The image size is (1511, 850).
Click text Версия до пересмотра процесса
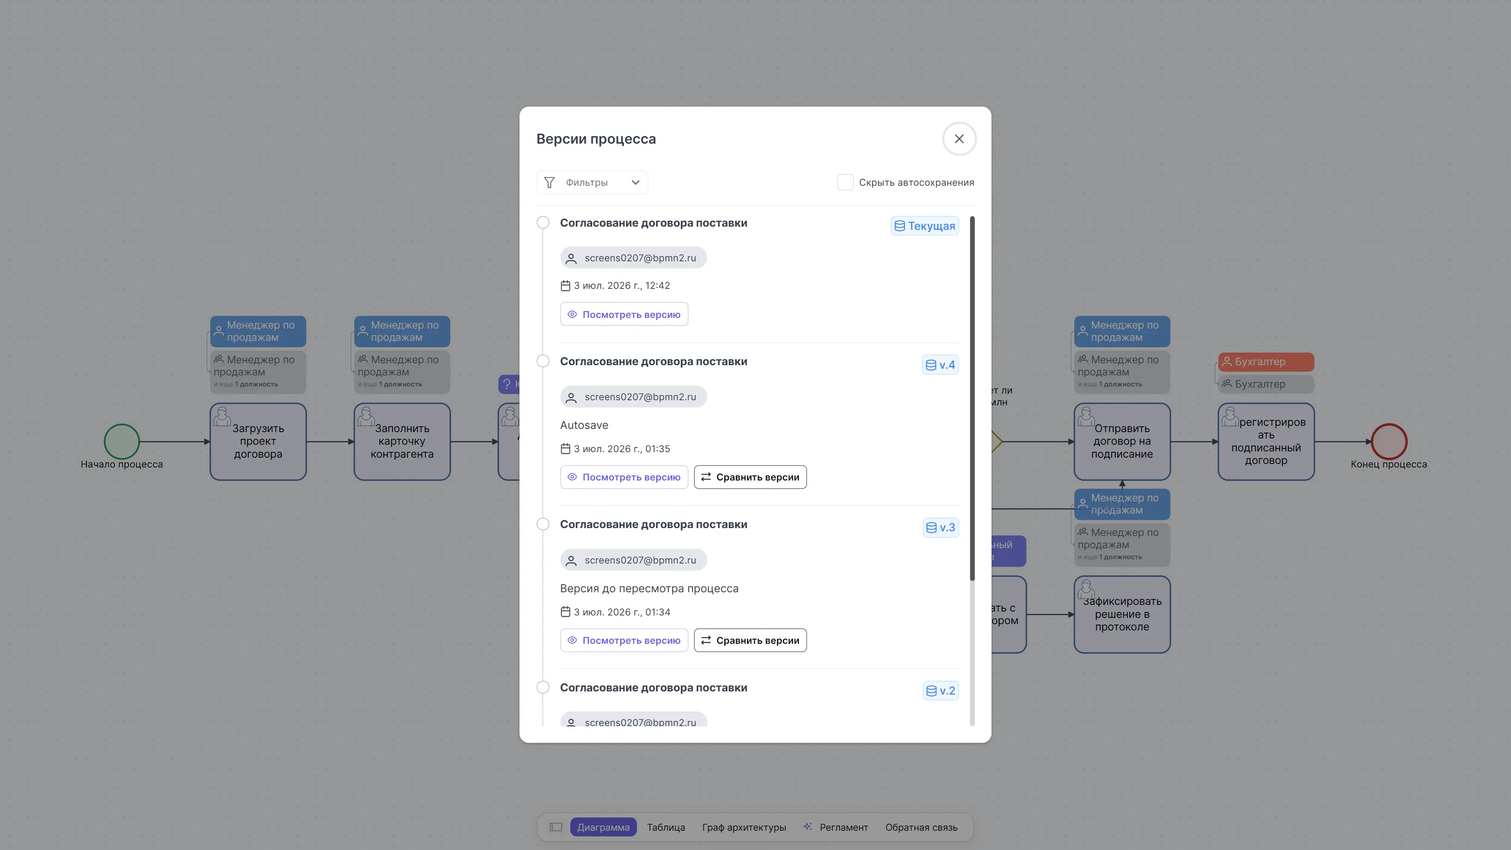(x=649, y=588)
